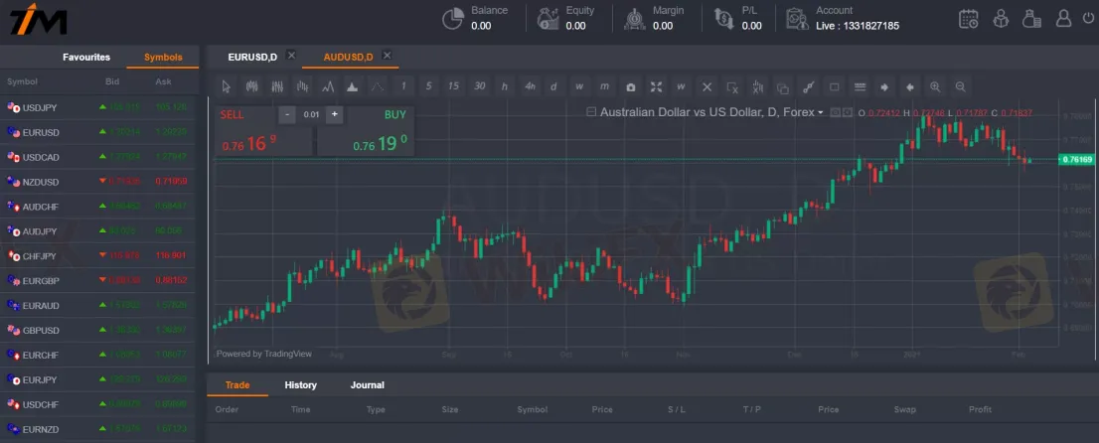
Task: Click the left arrow toolbar icon
Action: (910, 87)
